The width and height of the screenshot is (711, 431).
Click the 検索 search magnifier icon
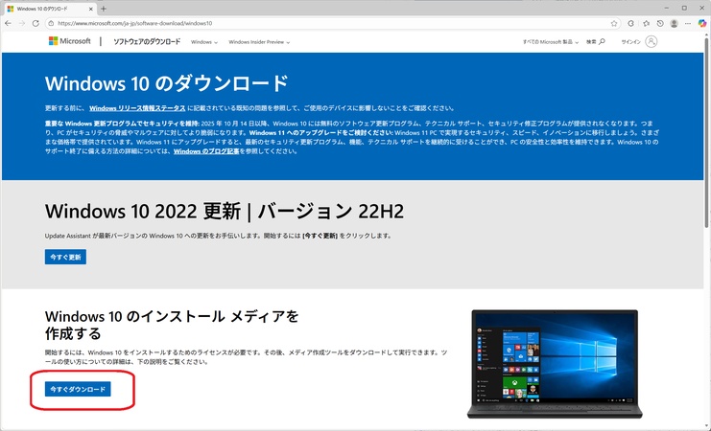point(602,41)
